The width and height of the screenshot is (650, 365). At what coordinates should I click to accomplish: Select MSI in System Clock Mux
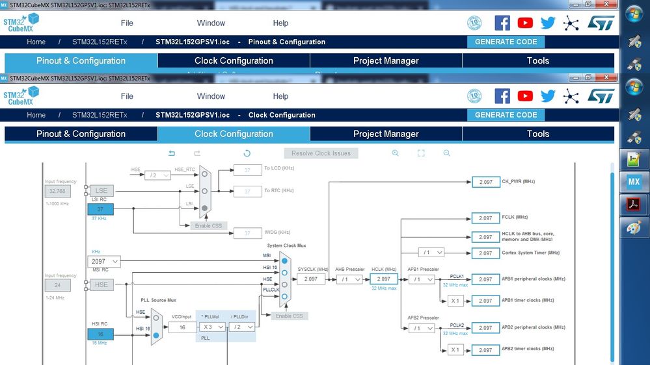pos(284,261)
